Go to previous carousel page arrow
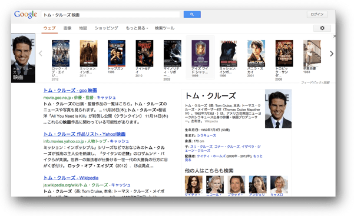 [41, 54]
